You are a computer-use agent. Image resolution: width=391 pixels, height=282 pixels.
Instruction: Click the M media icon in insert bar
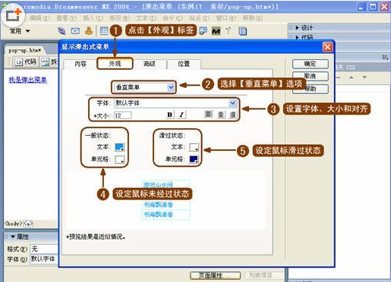point(216,31)
